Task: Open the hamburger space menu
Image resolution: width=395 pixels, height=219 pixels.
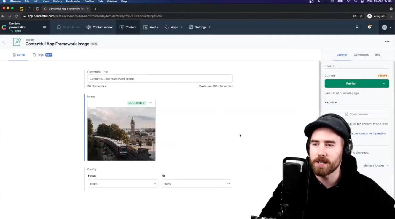Action: pyautogui.click(x=44, y=27)
